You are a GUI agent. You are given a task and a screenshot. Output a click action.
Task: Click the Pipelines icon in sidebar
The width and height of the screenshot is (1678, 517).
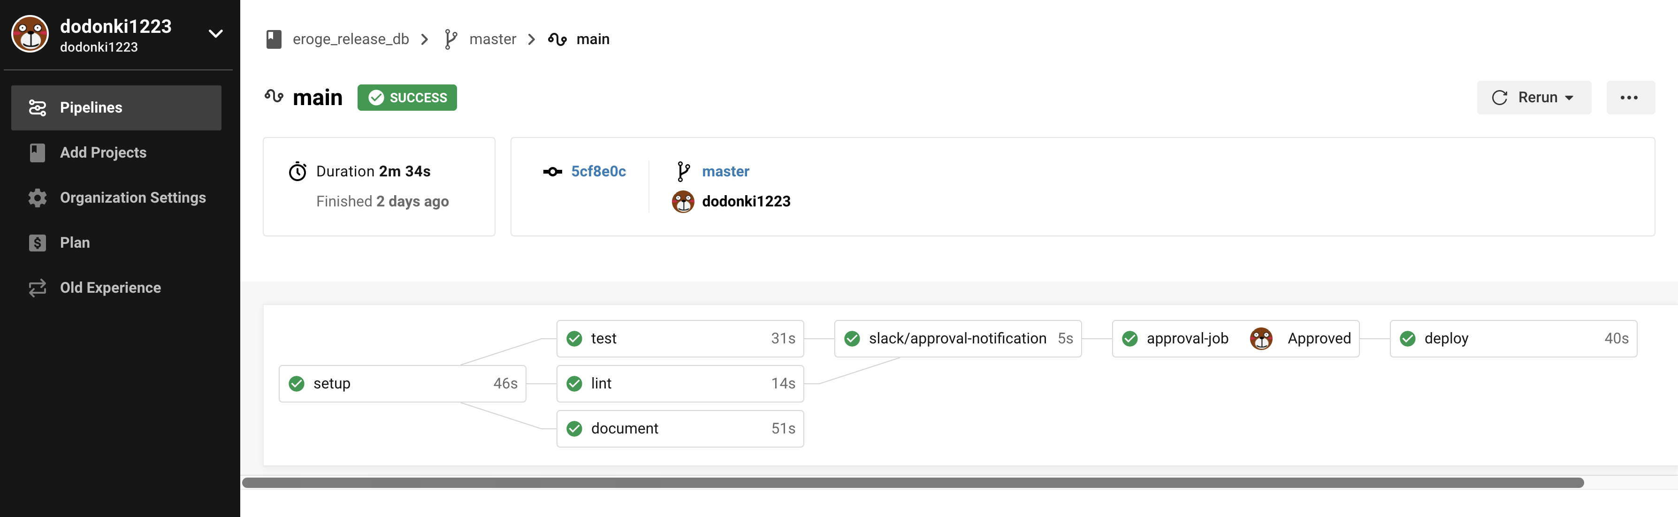point(37,107)
